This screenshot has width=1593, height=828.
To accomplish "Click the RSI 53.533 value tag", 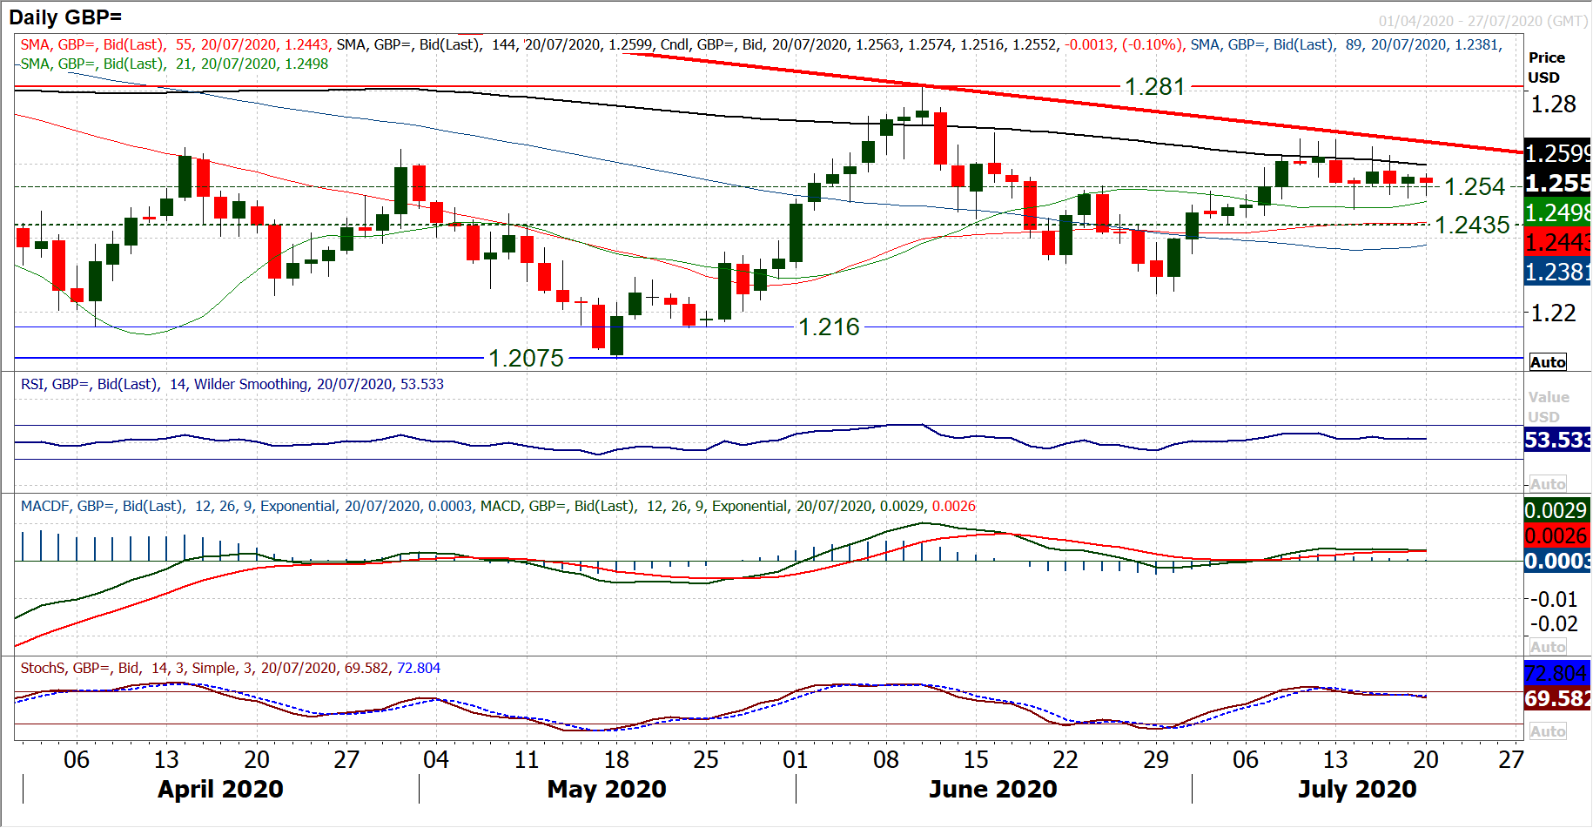I will [x=1557, y=440].
